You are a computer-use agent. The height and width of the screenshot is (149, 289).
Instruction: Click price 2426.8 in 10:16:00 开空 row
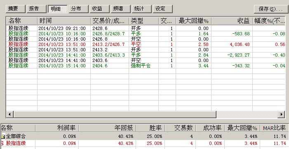[100, 39]
